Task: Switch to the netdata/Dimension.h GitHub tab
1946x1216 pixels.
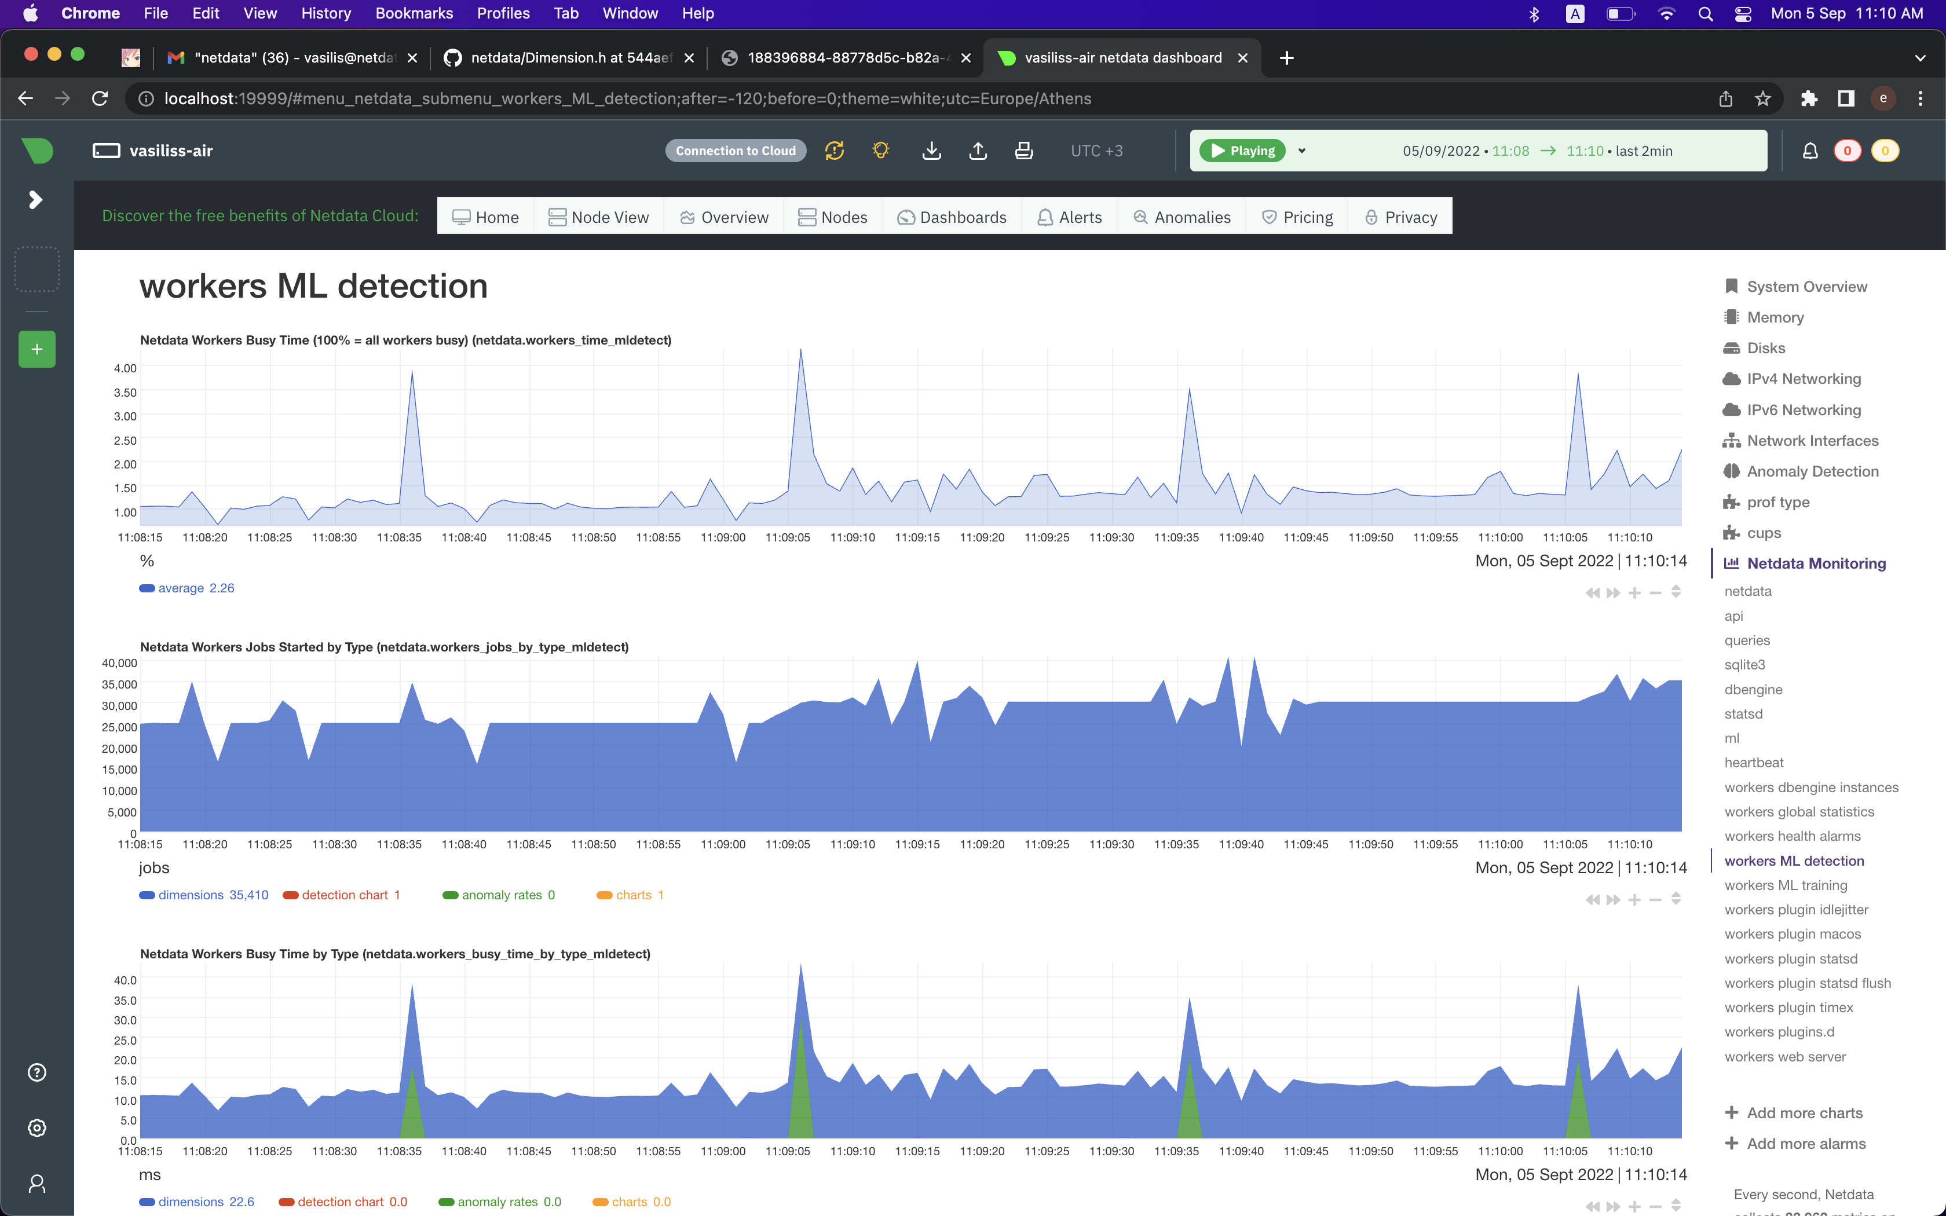Action: click(x=563, y=57)
